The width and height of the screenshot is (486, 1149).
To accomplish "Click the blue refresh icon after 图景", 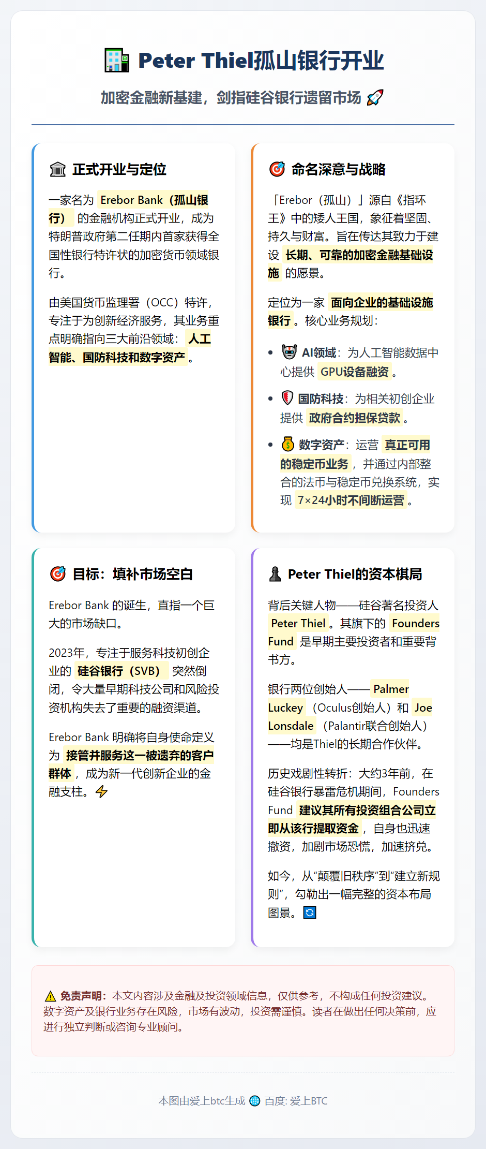I will click(x=309, y=912).
